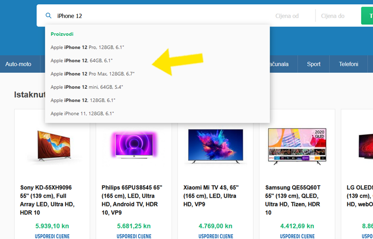This screenshot has width=373, height=239.
Task: Click the 5.681,25 kn price
Action: pyautogui.click(x=134, y=226)
